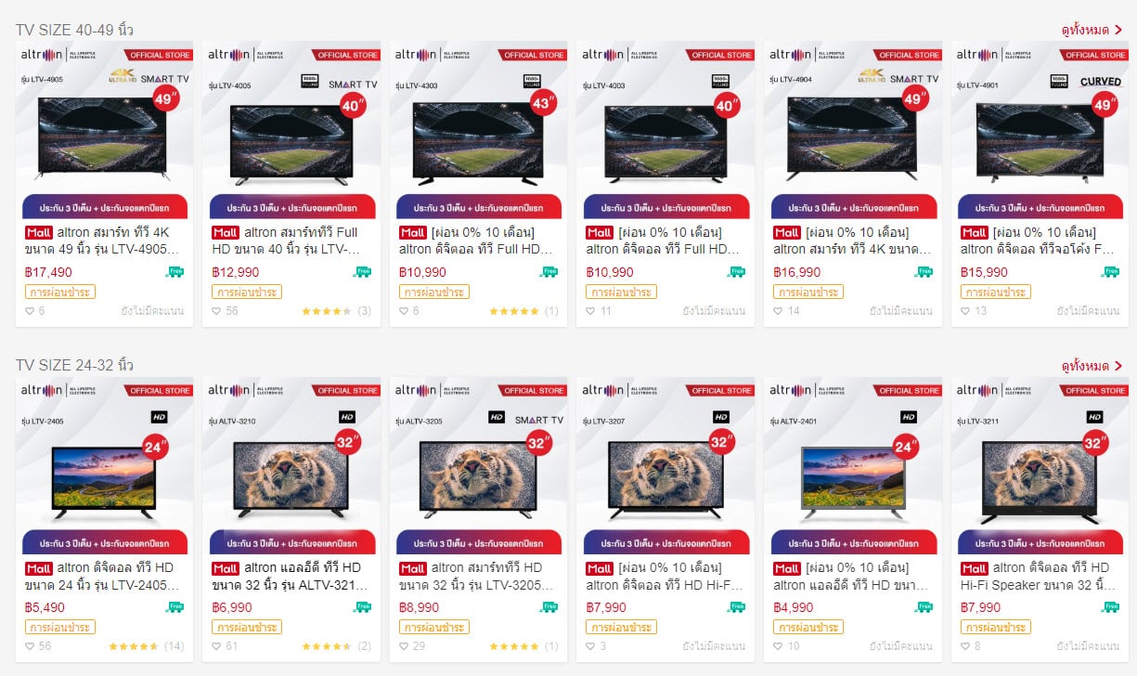Like the ฿12,990 LTV-4005 TV with heart icon
Screen dimensions: 1137x676
coord(216,311)
